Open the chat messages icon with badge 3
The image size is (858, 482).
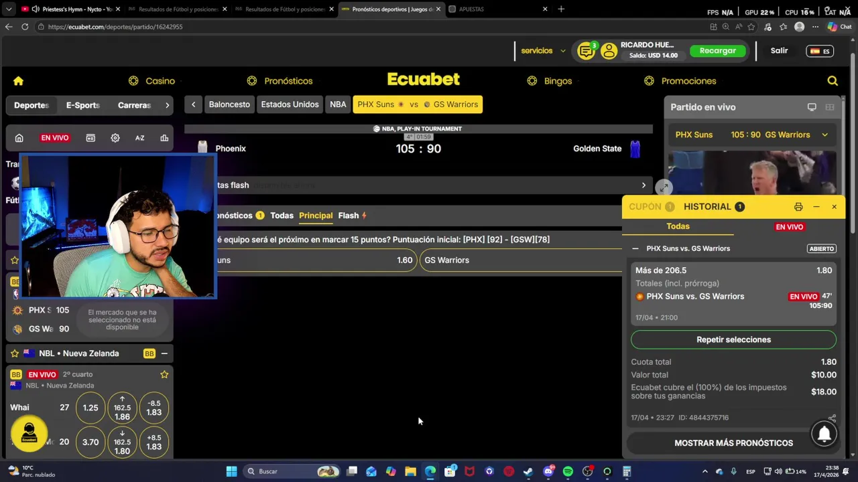click(x=587, y=51)
